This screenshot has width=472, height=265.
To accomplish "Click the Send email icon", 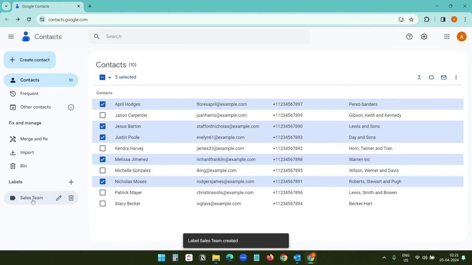I will [444, 77].
